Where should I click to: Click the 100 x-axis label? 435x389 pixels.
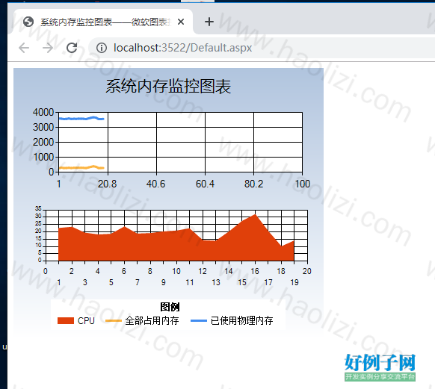(303, 184)
